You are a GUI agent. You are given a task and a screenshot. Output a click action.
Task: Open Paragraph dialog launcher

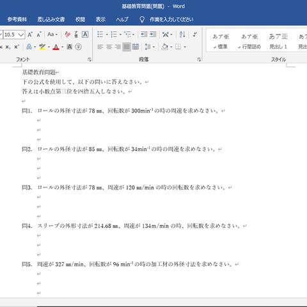tap(199, 59)
